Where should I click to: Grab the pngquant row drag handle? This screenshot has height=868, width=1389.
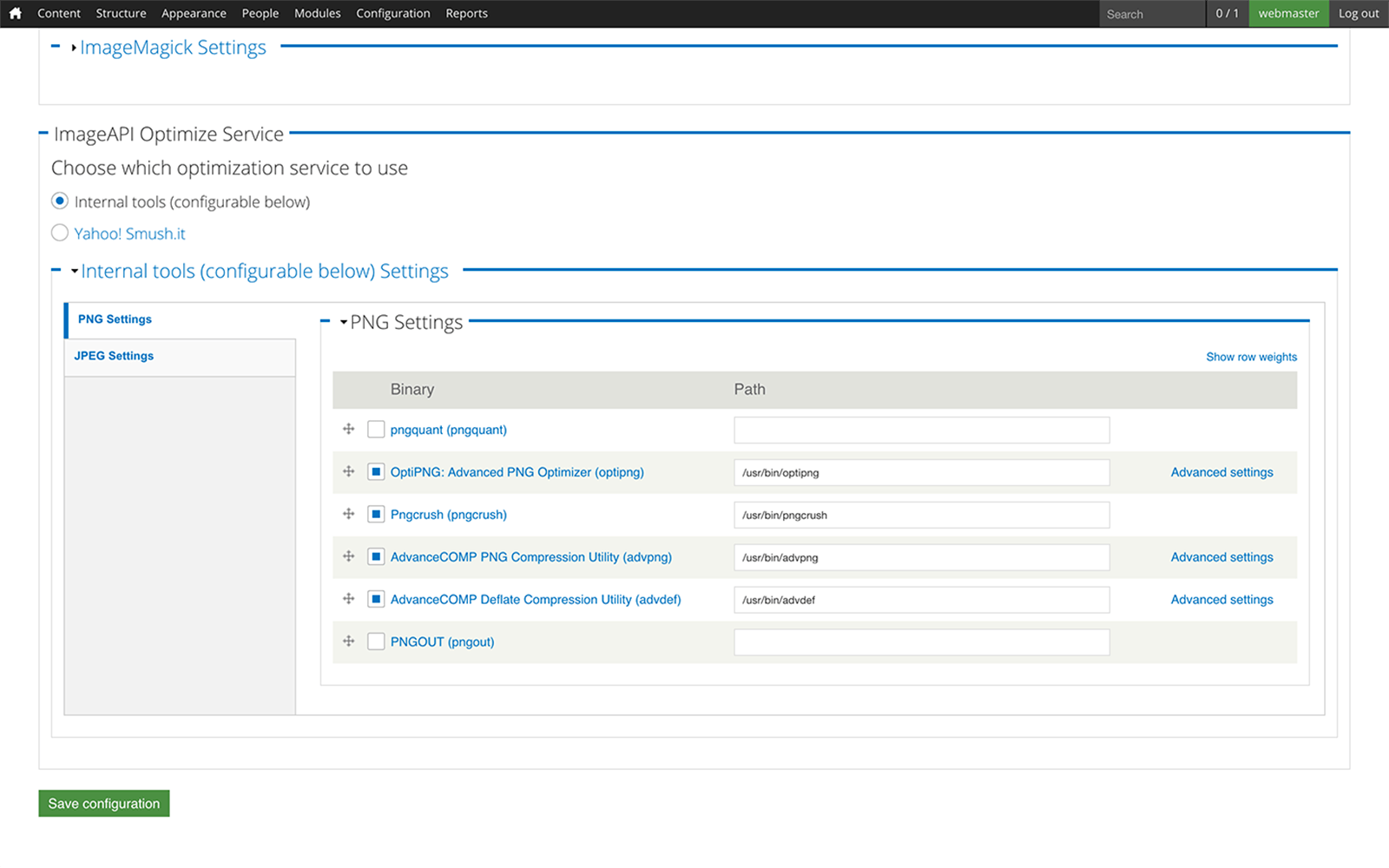(x=349, y=429)
